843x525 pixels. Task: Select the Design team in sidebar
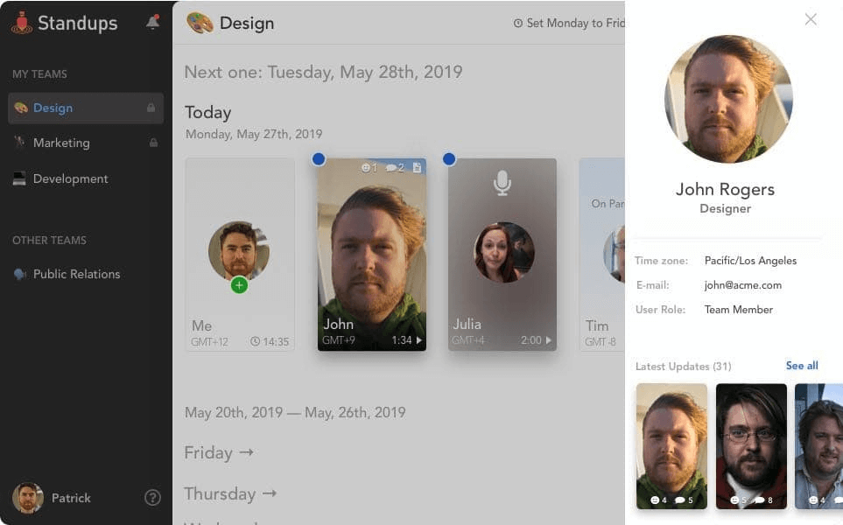coord(53,108)
